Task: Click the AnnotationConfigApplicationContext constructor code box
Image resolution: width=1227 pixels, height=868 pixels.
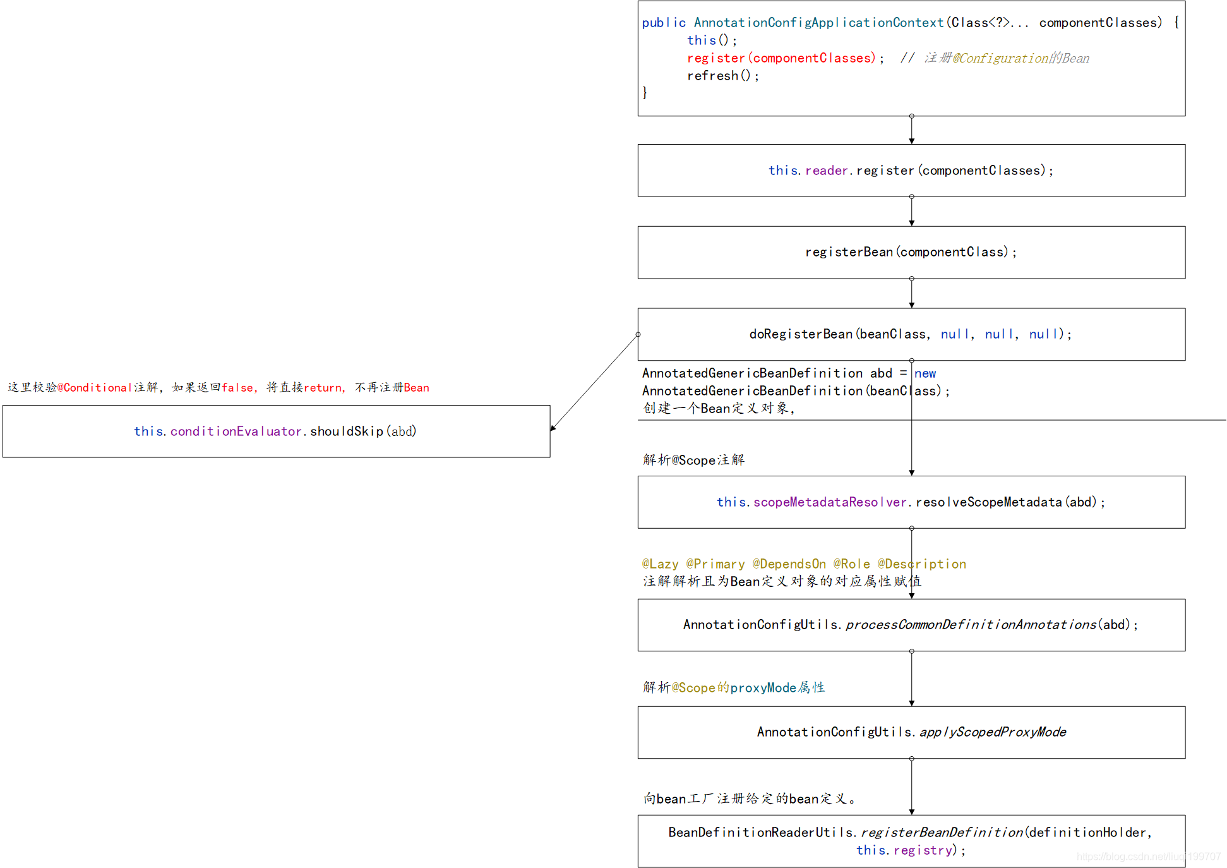Action: coord(911,58)
